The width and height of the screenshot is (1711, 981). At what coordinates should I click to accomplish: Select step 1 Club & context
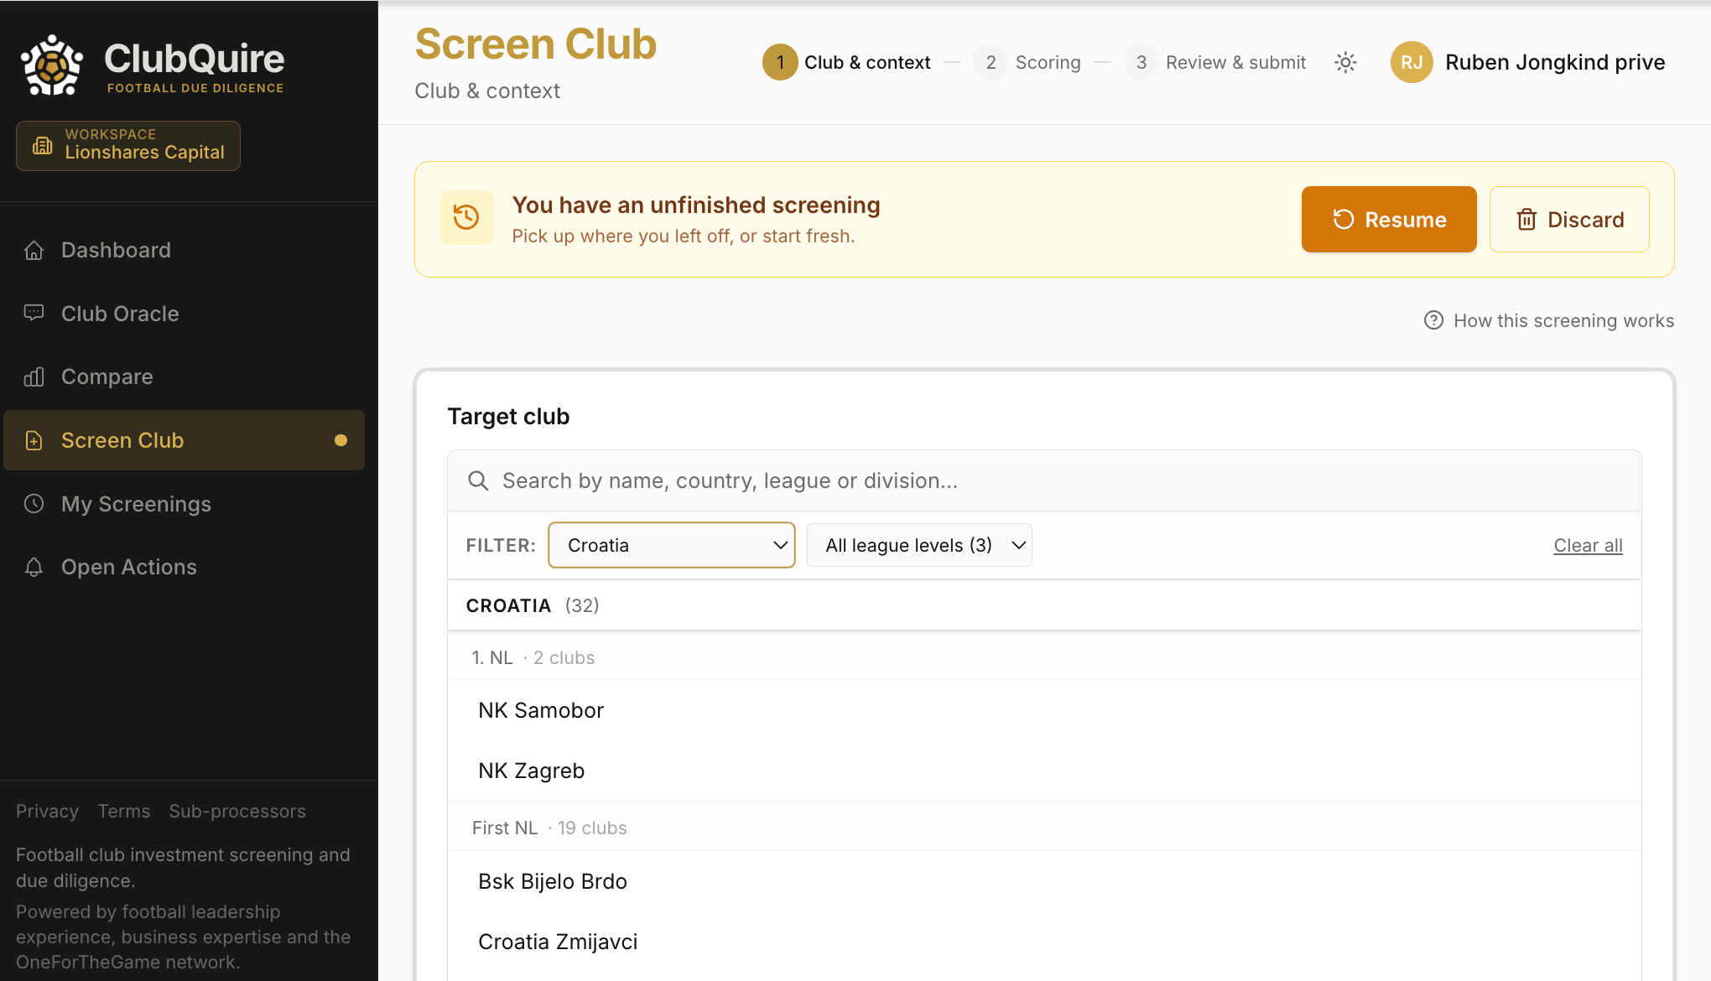coord(846,62)
